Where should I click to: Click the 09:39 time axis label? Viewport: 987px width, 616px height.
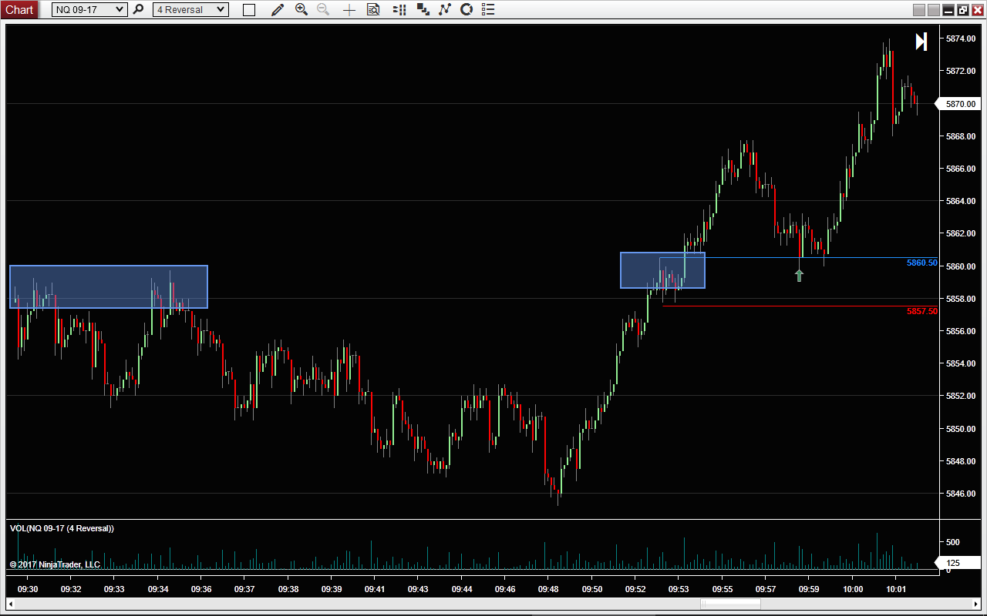[332, 589]
